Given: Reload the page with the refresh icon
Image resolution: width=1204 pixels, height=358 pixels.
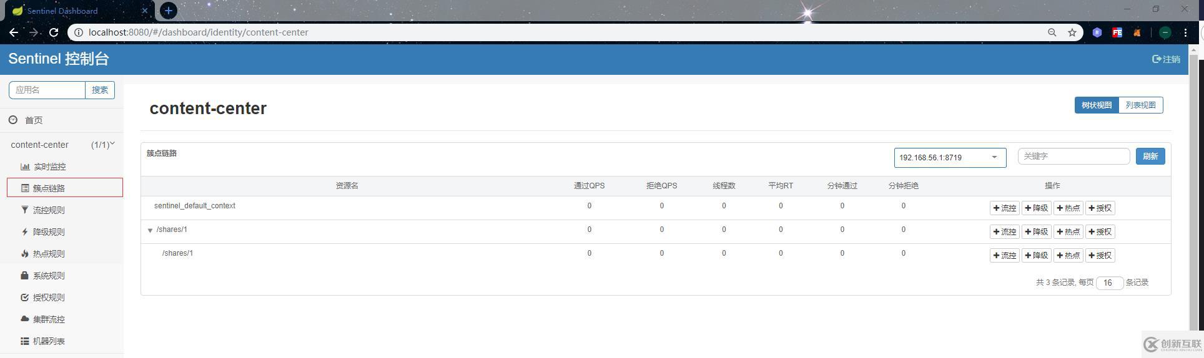Looking at the screenshot, I should click(54, 32).
